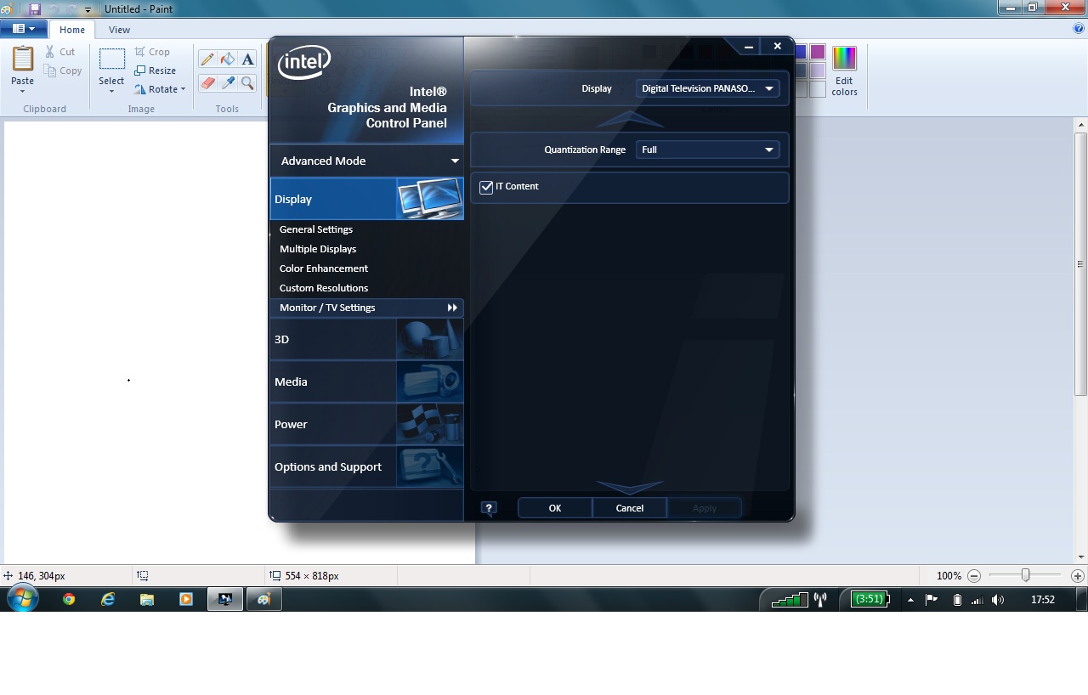Click the Cancel button
Viewport: 1088px width, 695px height.
point(630,508)
